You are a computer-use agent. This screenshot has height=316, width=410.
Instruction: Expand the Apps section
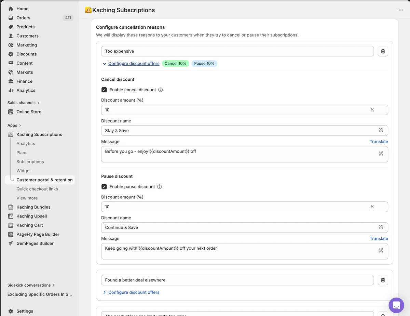coord(14,126)
